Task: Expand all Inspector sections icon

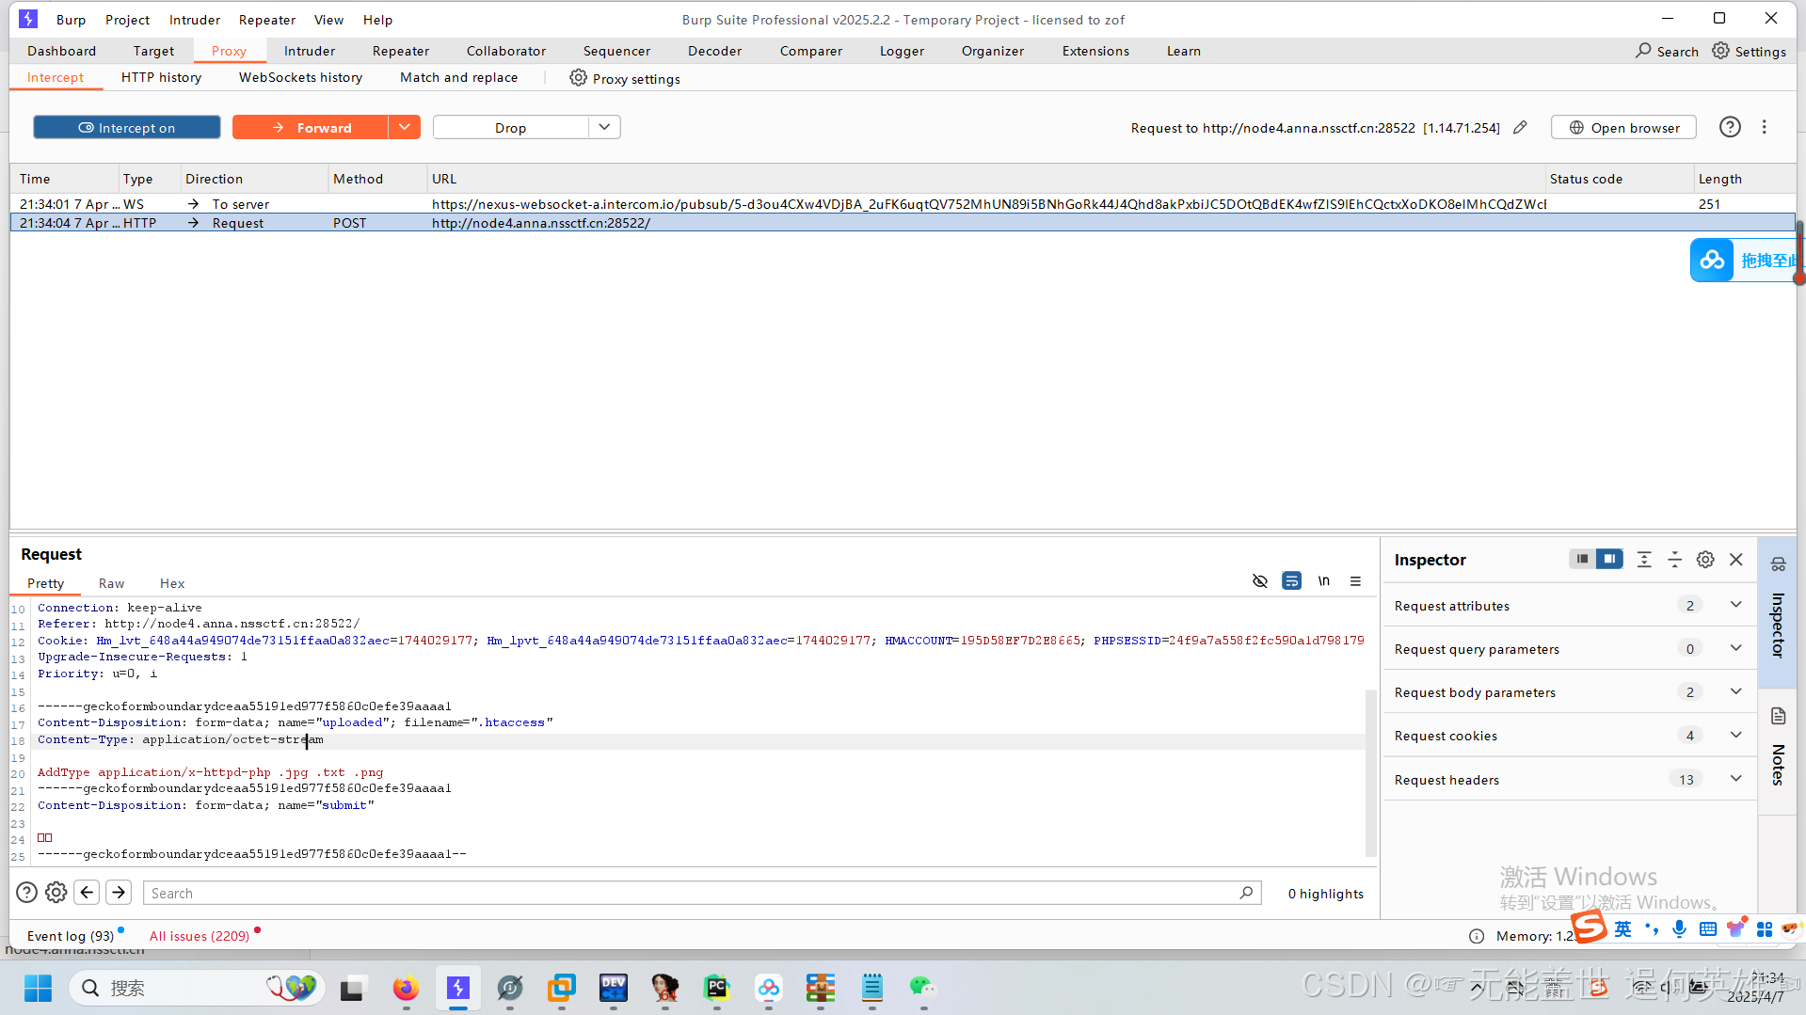Action: coord(1644,560)
